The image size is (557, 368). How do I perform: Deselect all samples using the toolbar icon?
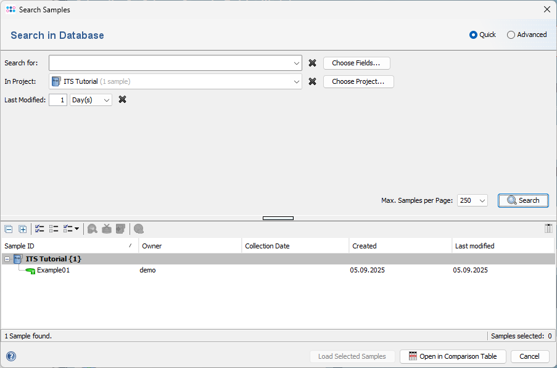coord(54,229)
